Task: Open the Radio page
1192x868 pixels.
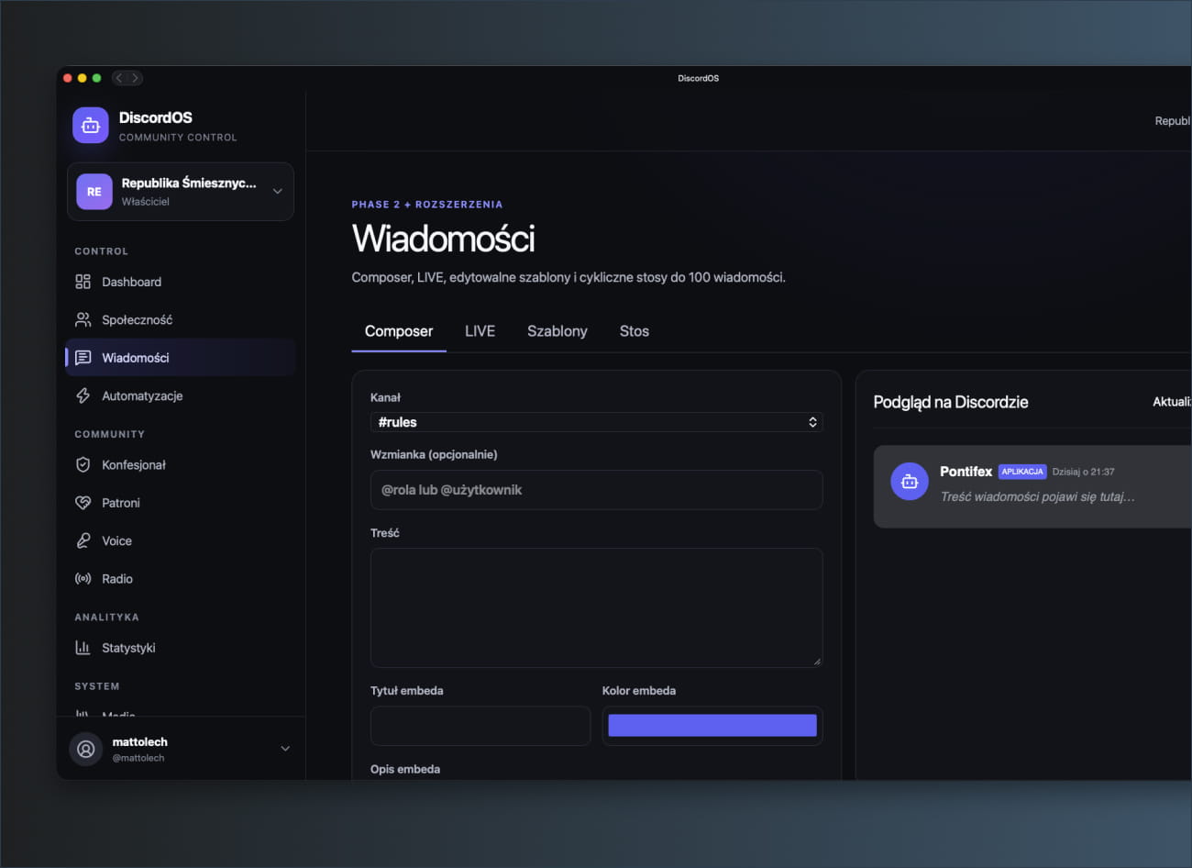Action: (181, 579)
